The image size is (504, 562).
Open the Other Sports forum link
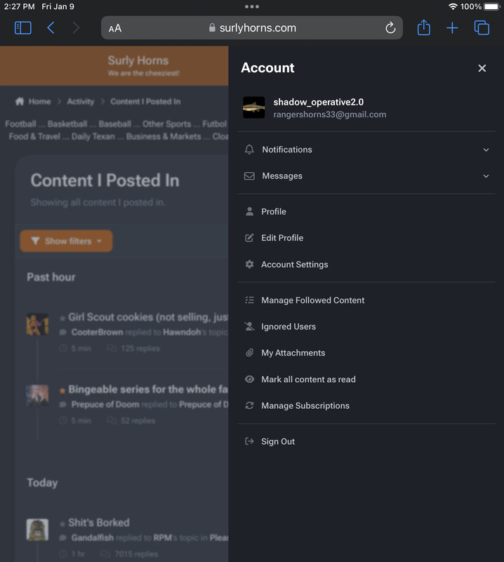pos(166,124)
